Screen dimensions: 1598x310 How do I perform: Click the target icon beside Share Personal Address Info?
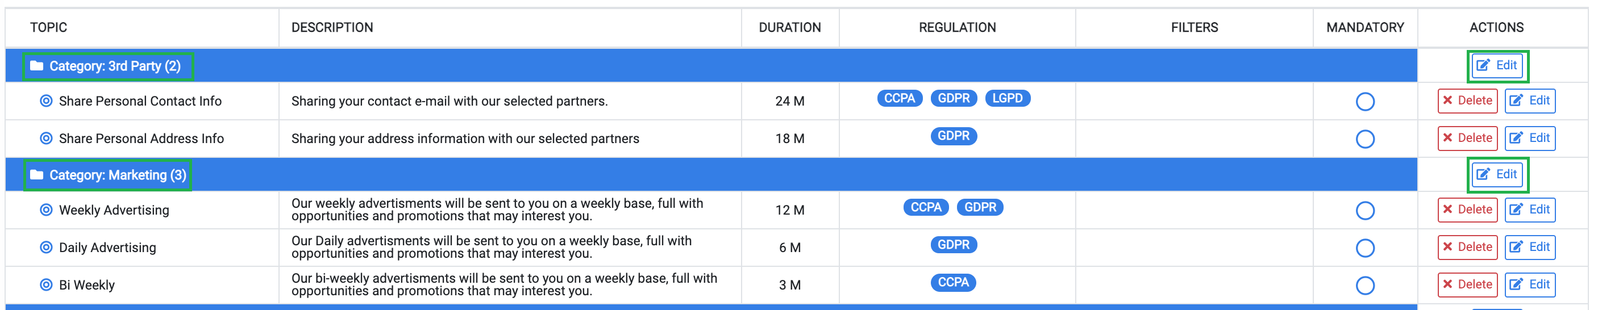[46, 139]
